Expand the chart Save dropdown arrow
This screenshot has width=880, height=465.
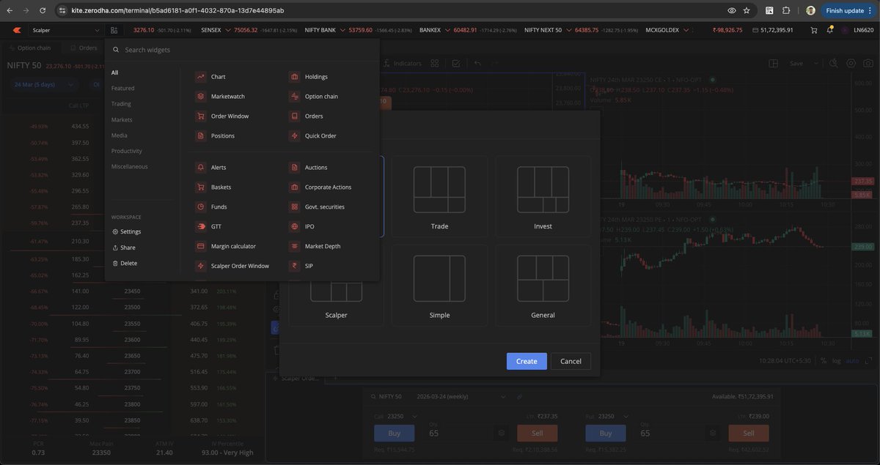coord(815,64)
